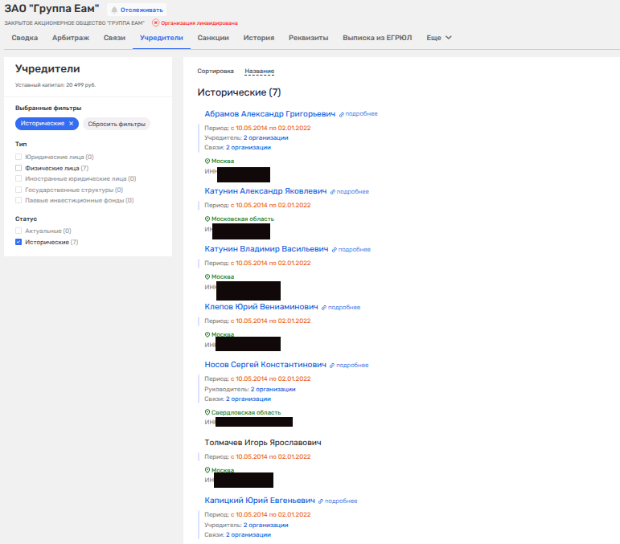Click подробнее link icon for Носов Сергей Константинович
Image resolution: width=620 pixels, height=544 pixels.
coord(332,365)
